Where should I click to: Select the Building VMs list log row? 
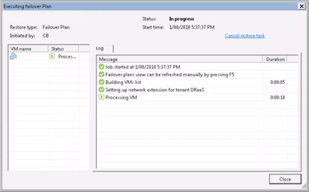tap(197, 82)
